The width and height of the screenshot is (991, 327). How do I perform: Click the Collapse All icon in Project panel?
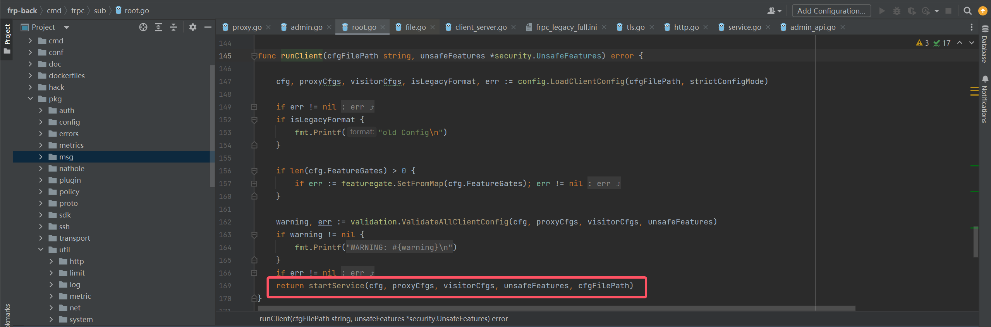(173, 27)
